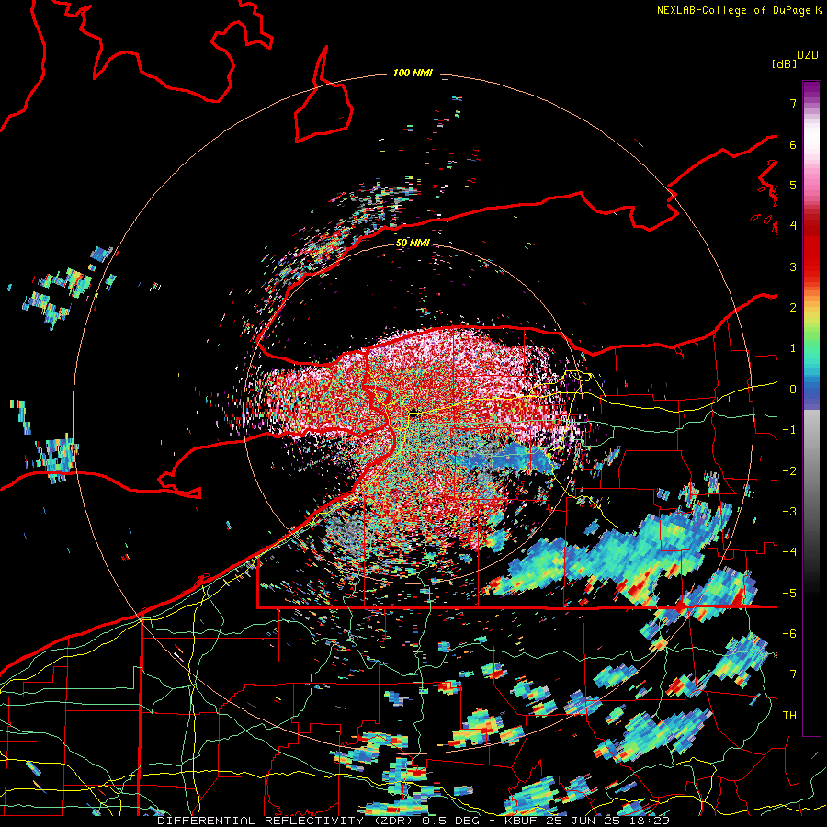Click the 100 NMI range ring label
The image size is (827, 827).
(413, 73)
